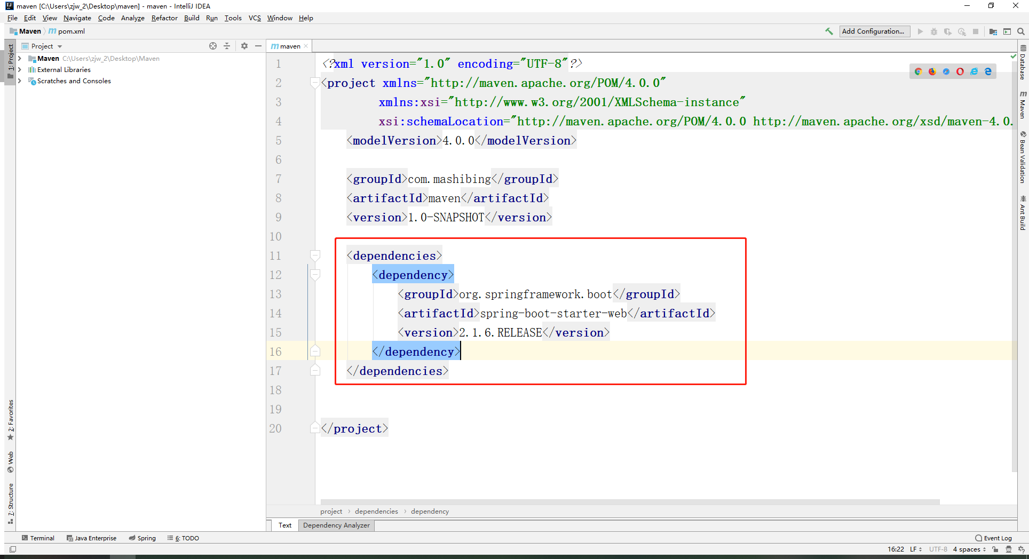Open the Refactor menu

[164, 18]
